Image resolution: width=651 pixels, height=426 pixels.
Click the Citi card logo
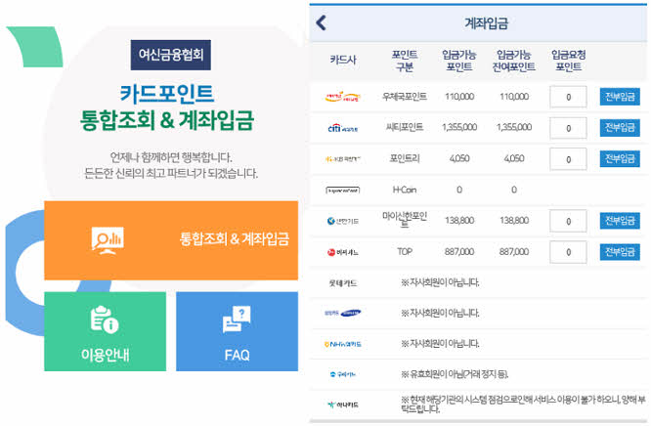342,128
